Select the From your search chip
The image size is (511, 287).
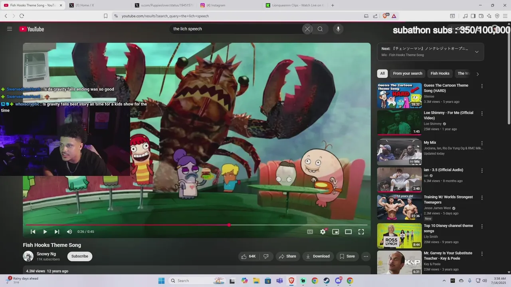pyautogui.click(x=408, y=73)
